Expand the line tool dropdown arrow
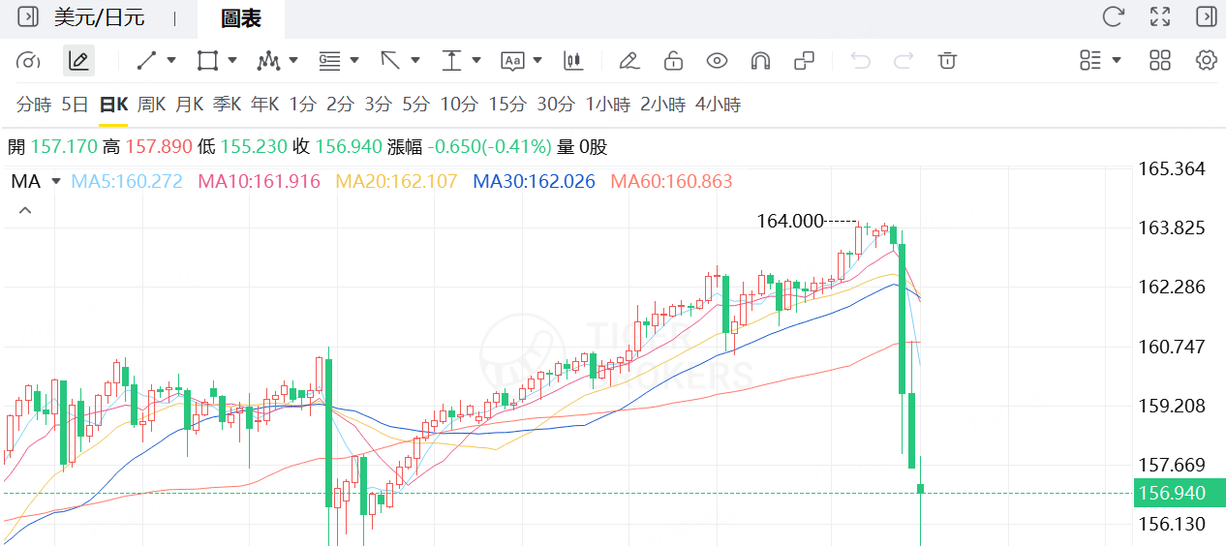The image size is (1226, 546). pos(171,60)
